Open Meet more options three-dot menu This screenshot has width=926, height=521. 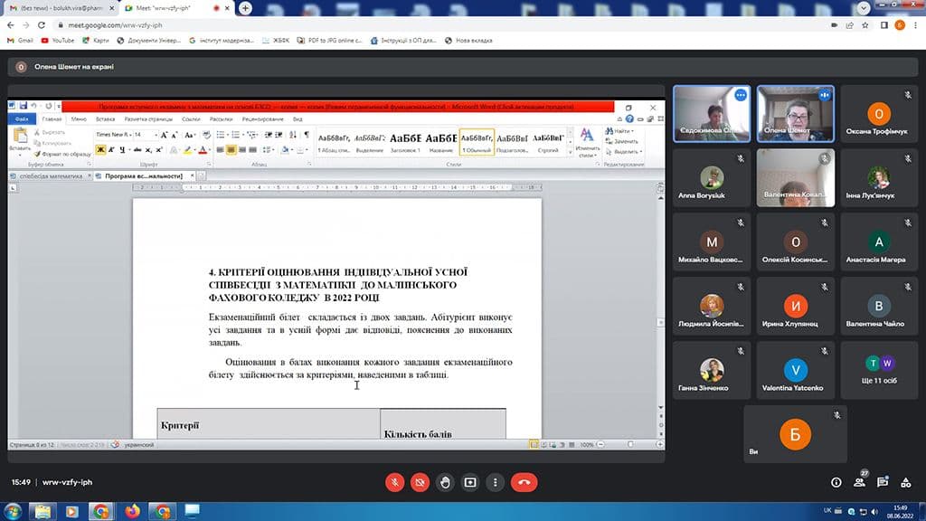click(x=495, y=483)
